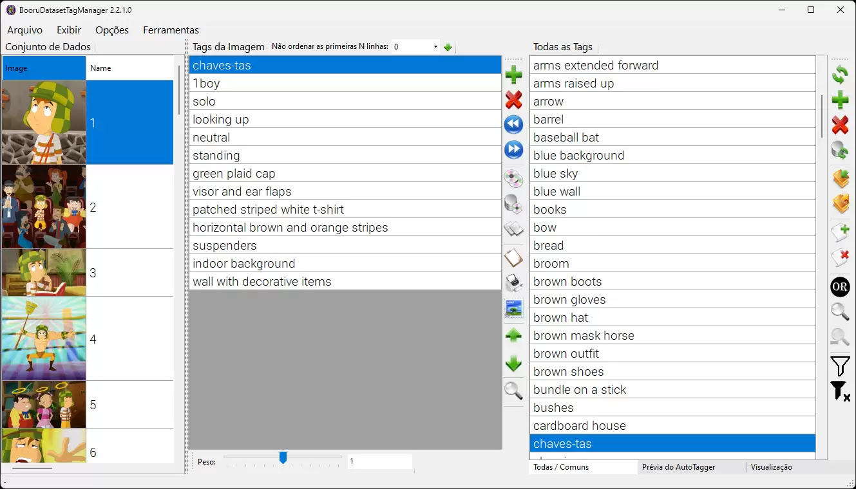The height and width of the screenshot is (489, 856).
Task: Click the greyed magnifier icon in all-tags toolbar
Action: [840, 337]
